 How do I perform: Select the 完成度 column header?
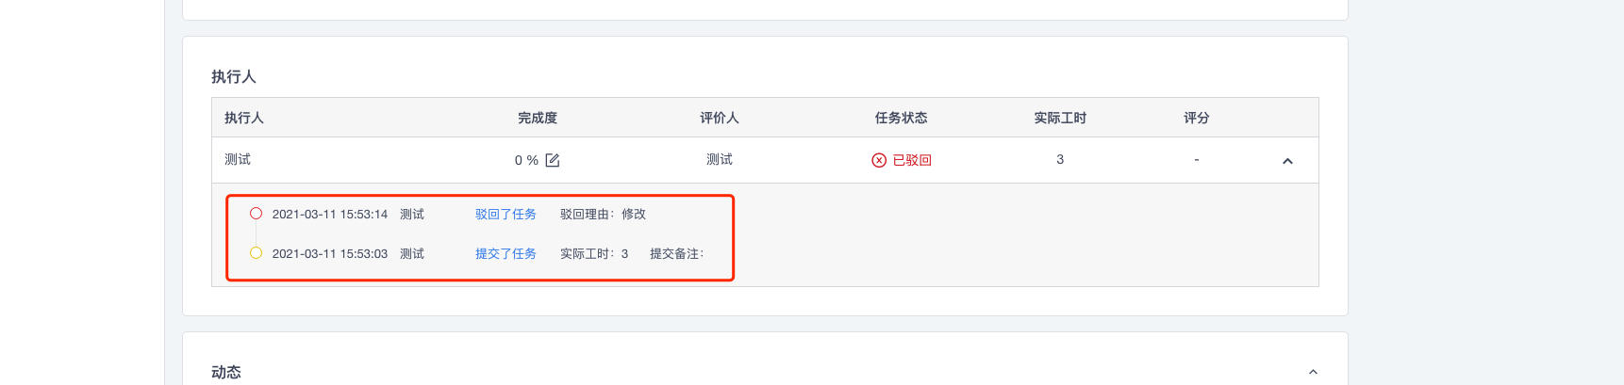click(538, 118)
